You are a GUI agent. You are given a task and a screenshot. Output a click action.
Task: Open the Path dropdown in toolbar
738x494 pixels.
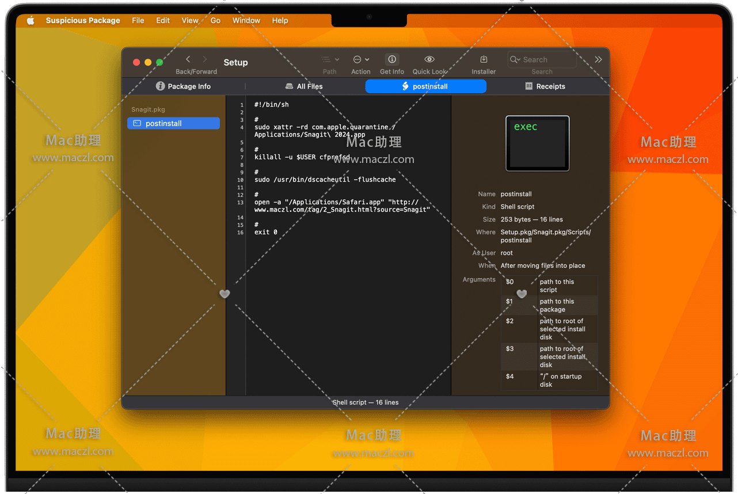click(x=330, y=59)
